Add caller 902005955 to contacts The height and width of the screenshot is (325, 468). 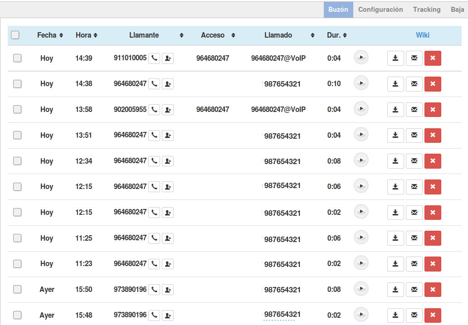click(168, 110)
